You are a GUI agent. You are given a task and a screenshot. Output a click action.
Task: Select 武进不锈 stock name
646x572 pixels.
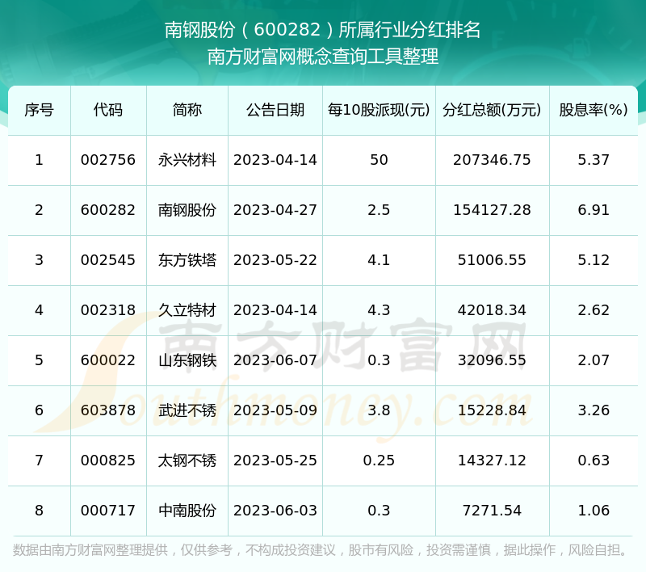tap(187, 410)
